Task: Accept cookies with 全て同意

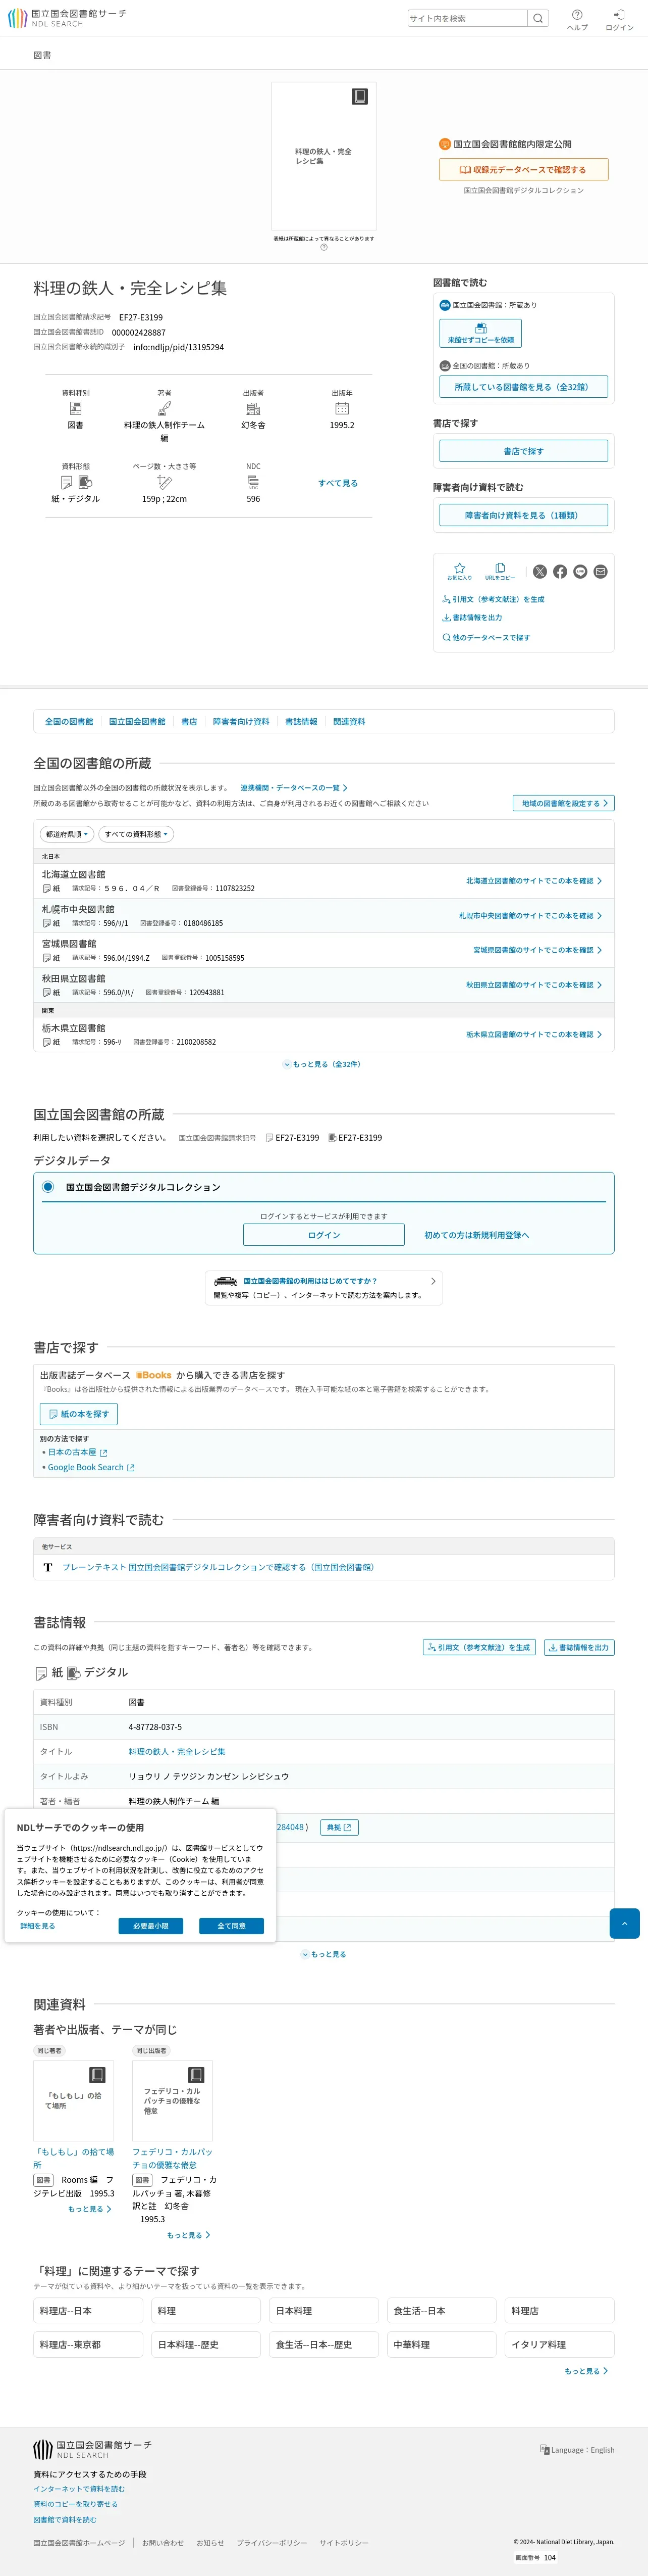Action: 231,1926
